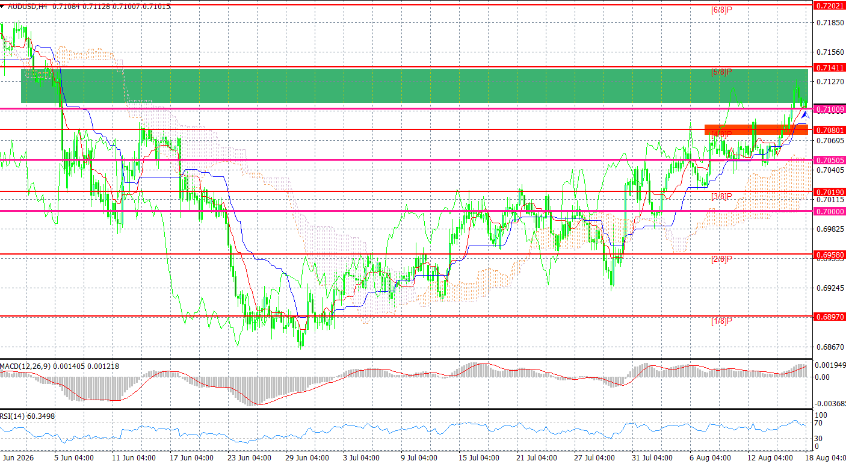This screenshot has width=846, height=464.
Task: Click the [6/8]P Murrey level label
Action: [721, 10]
